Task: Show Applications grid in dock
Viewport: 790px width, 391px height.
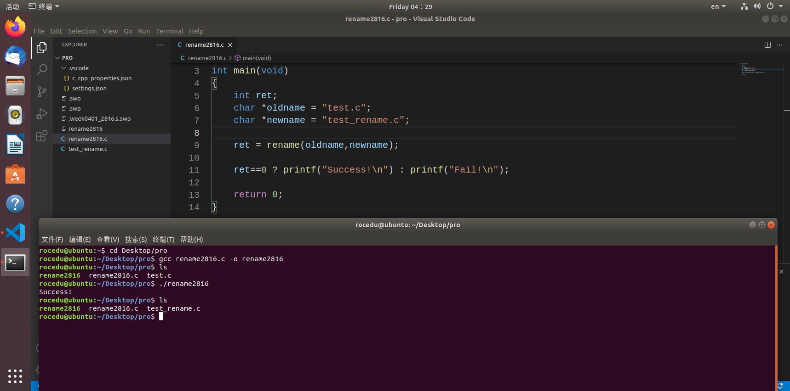Action: click(15, 376)
